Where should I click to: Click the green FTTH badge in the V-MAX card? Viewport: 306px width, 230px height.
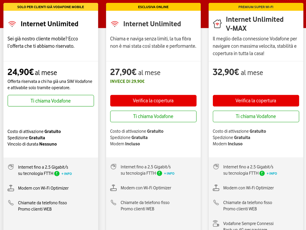point(262,173)
